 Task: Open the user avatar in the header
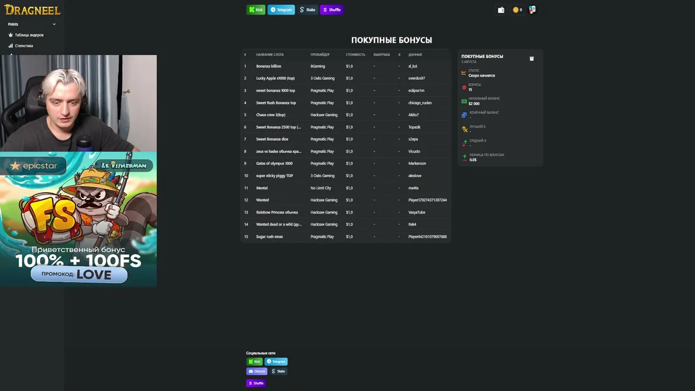[532, 10]
